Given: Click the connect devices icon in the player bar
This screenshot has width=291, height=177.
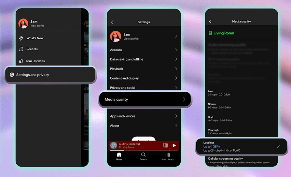Looking at the screenshot, I should (165, 145).
